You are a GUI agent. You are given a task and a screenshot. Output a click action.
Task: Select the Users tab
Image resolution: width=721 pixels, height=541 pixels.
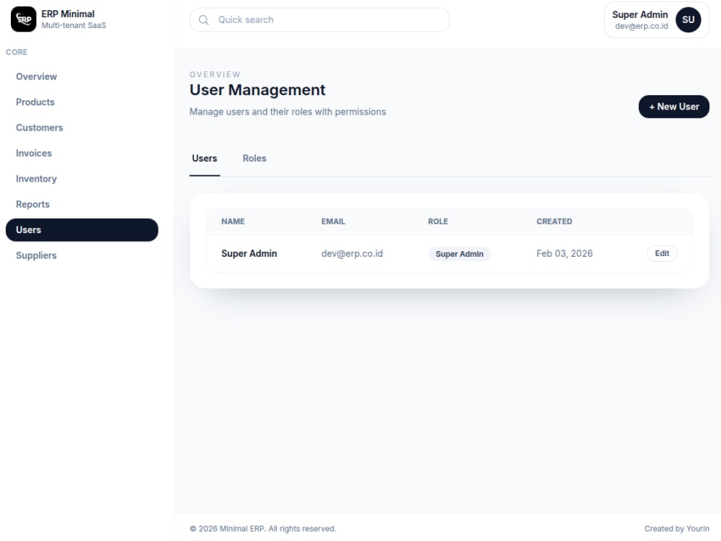pos(205,158)
